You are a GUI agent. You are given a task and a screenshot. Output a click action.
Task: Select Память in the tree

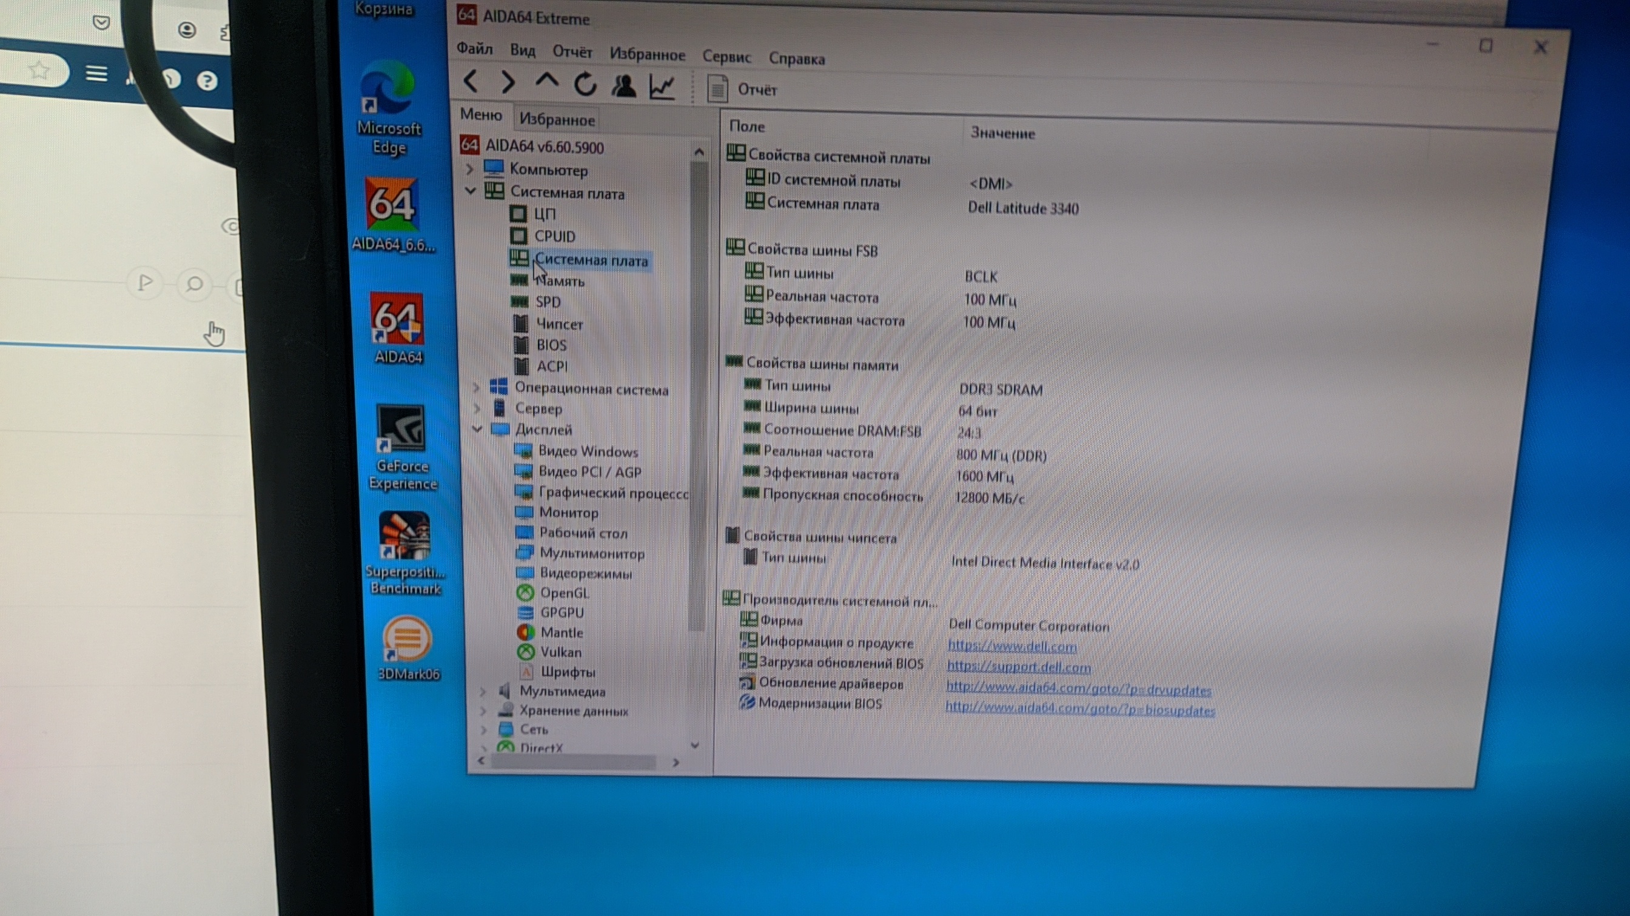click(x=548, y=280)
